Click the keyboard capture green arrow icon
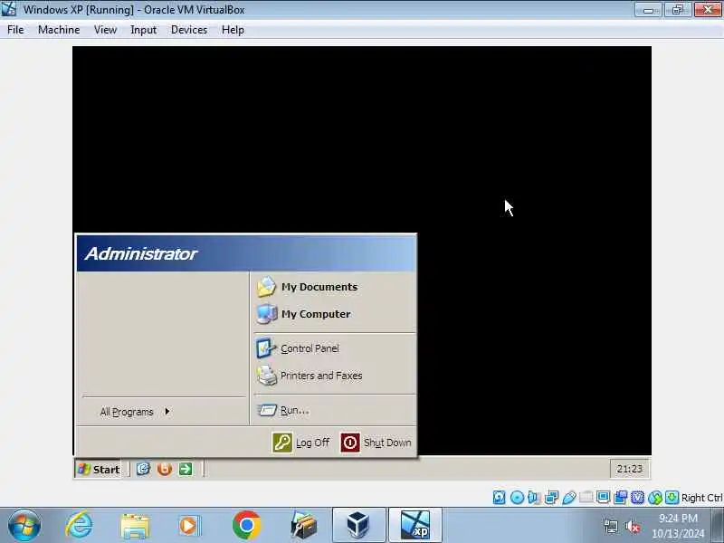 pos(672,497)
